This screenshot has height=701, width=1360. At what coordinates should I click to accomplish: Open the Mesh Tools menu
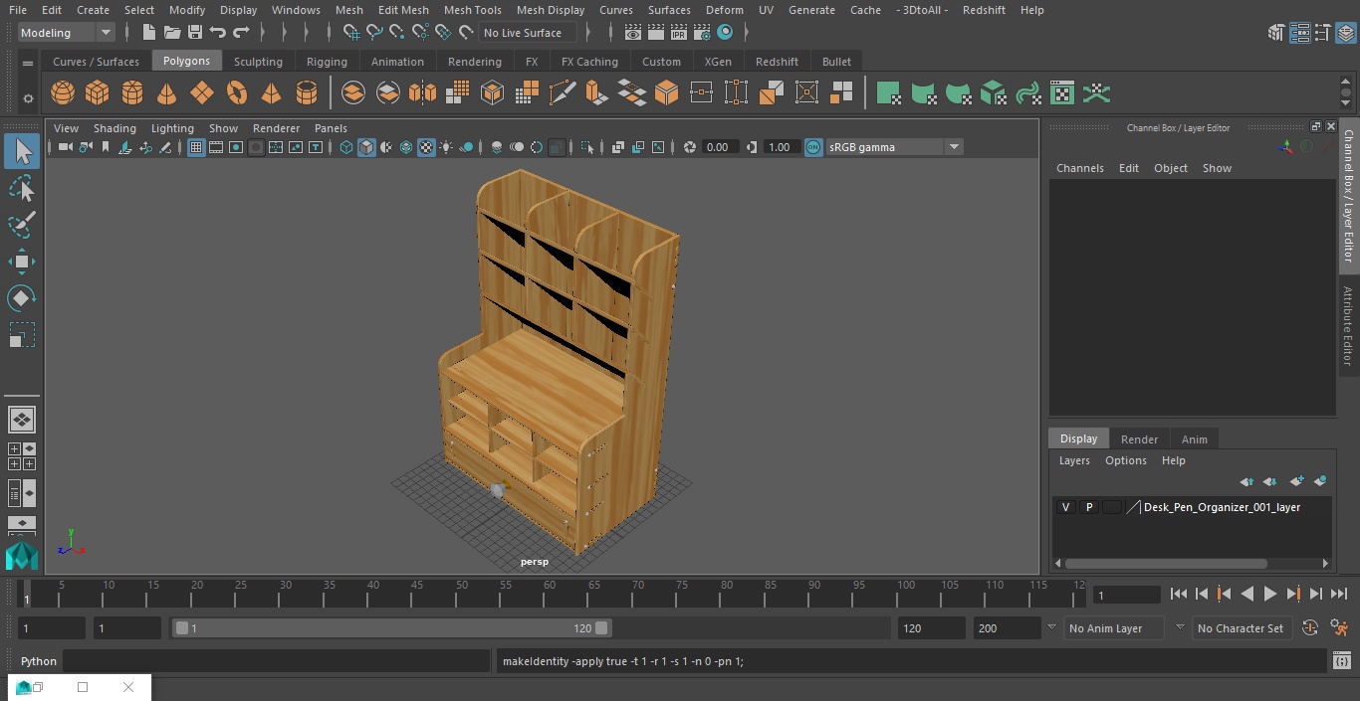pos(472,10)
